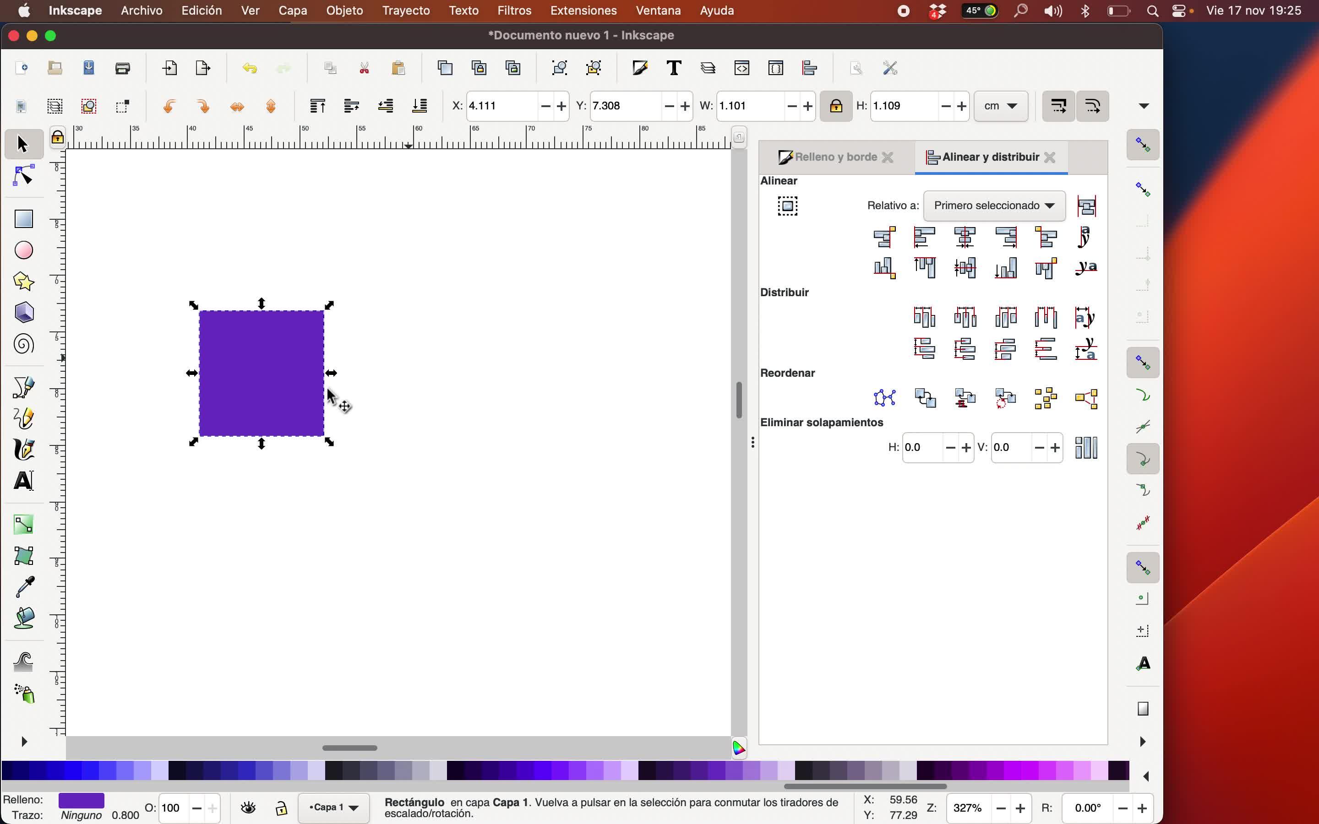
Task: Flip selection horizontally
Action: click(237, 106)
